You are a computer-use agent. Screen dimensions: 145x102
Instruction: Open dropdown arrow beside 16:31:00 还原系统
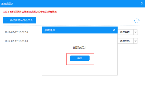[136, 41]
